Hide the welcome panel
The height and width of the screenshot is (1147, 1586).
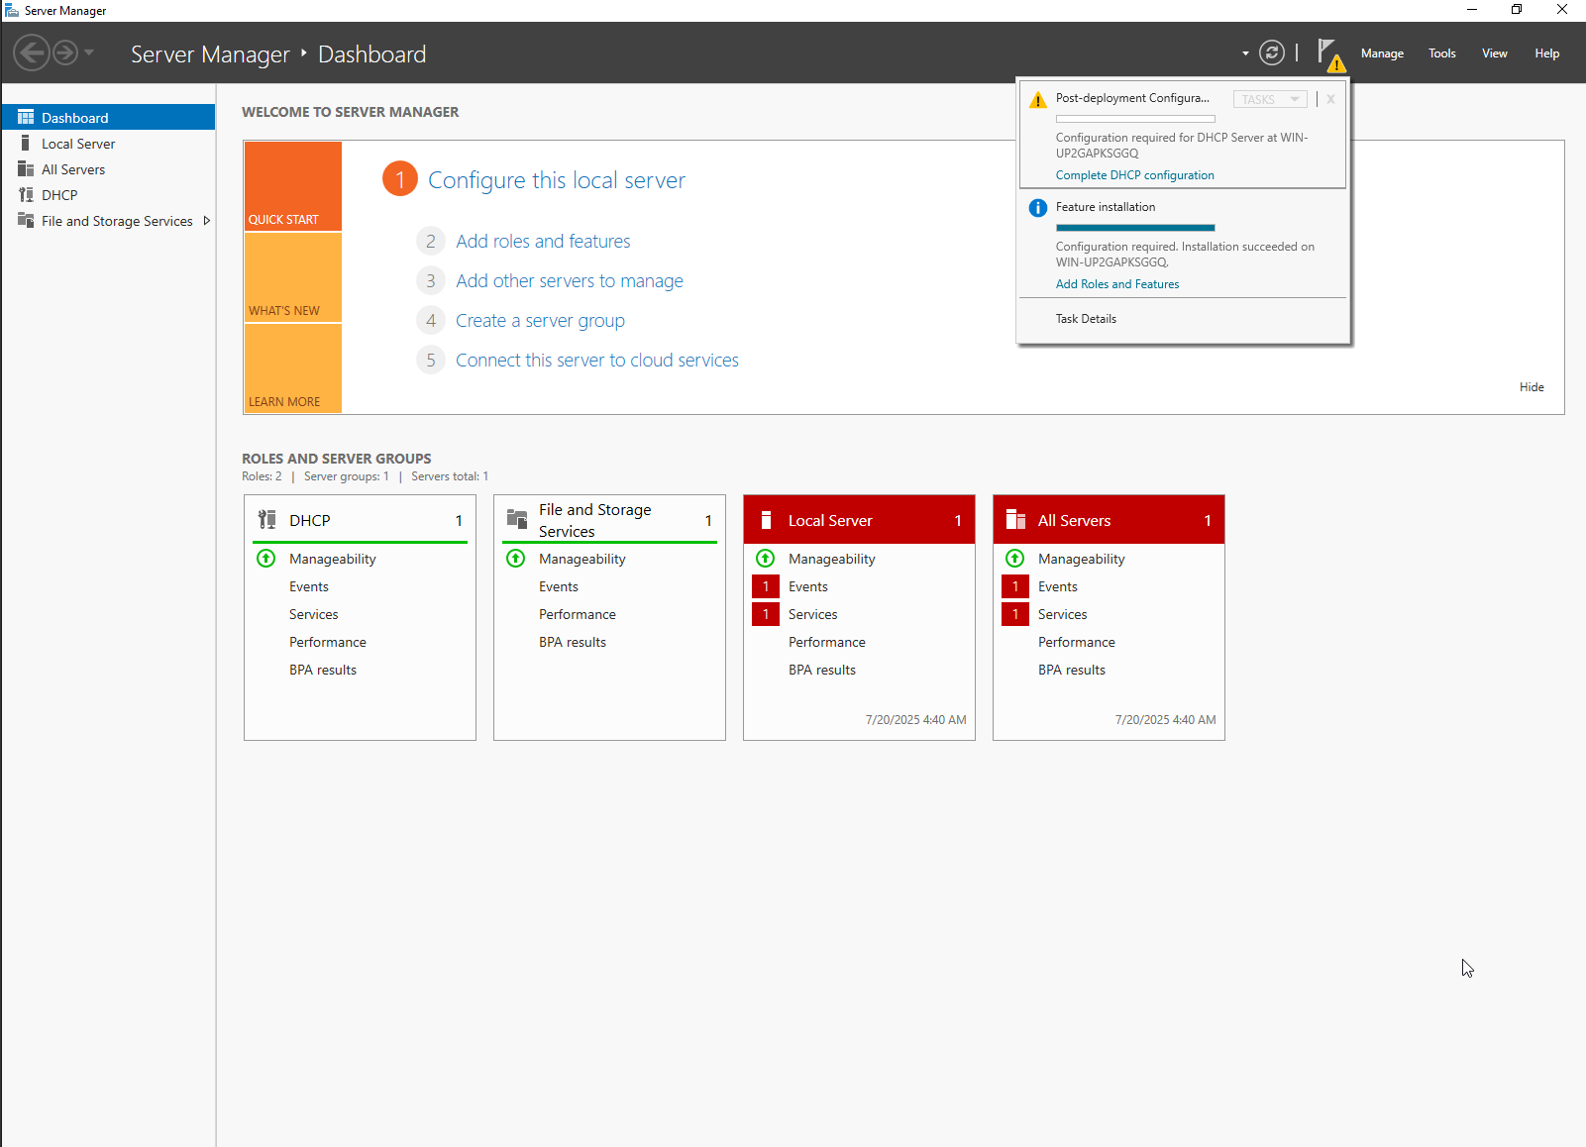(1531, 387)
